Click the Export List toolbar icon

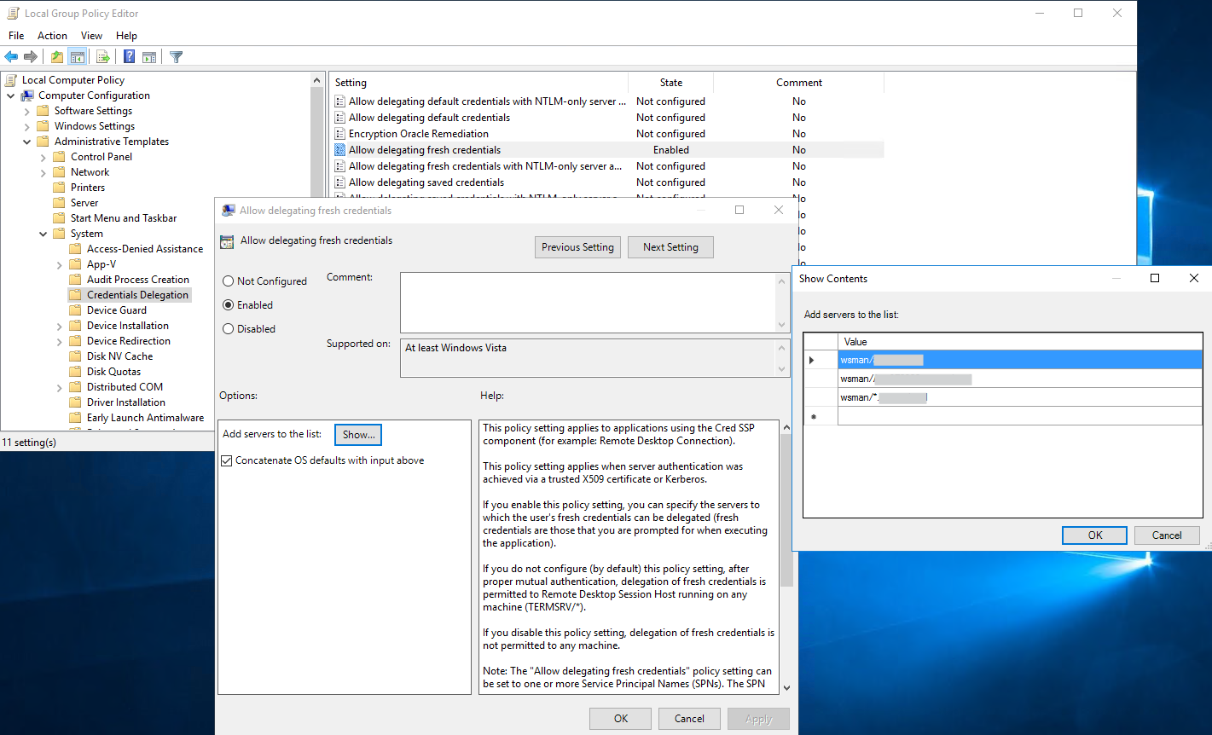103,57
